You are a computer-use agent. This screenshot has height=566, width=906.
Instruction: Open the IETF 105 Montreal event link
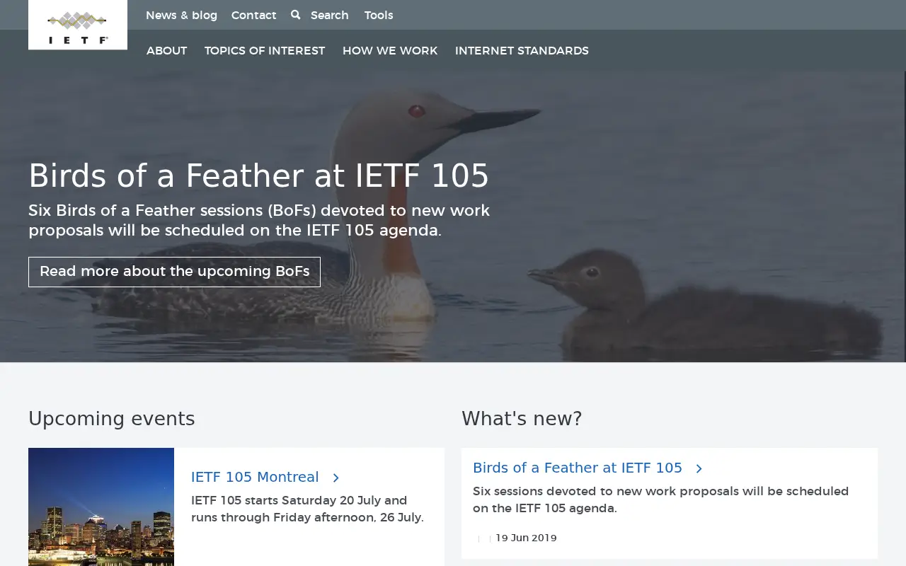[x=255, y=477]
